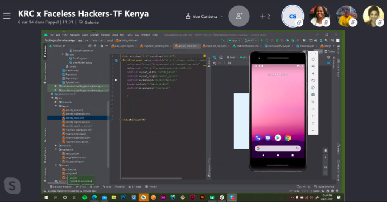Hide the Project panel with the minus icon

click(107, 46)
